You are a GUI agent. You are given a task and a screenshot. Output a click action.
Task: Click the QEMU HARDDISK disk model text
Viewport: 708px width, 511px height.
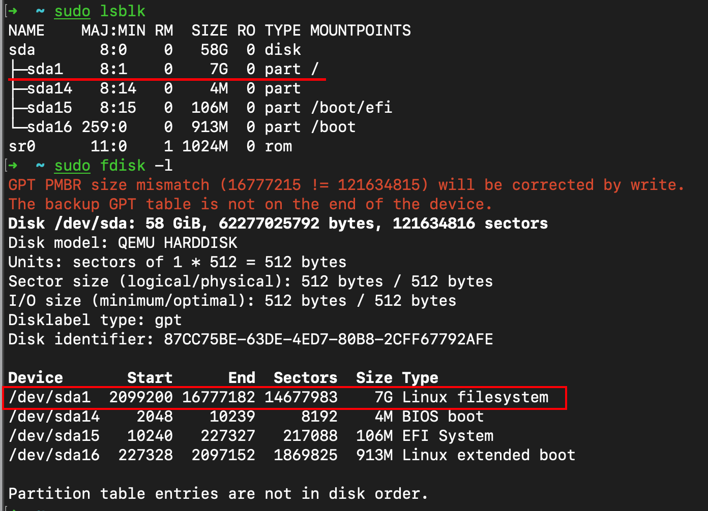[178, 243]
